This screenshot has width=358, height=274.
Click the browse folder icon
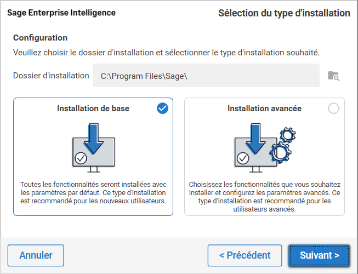333,76
